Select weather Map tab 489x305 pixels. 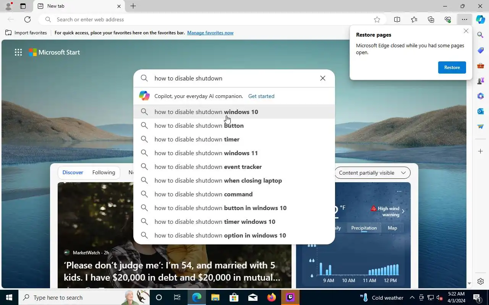[x=392, y=228]
